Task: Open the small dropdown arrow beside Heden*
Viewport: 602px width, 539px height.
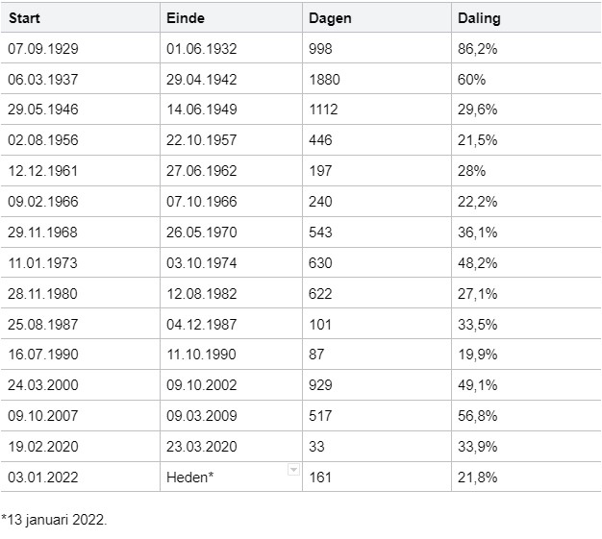Action: [293, 469]
